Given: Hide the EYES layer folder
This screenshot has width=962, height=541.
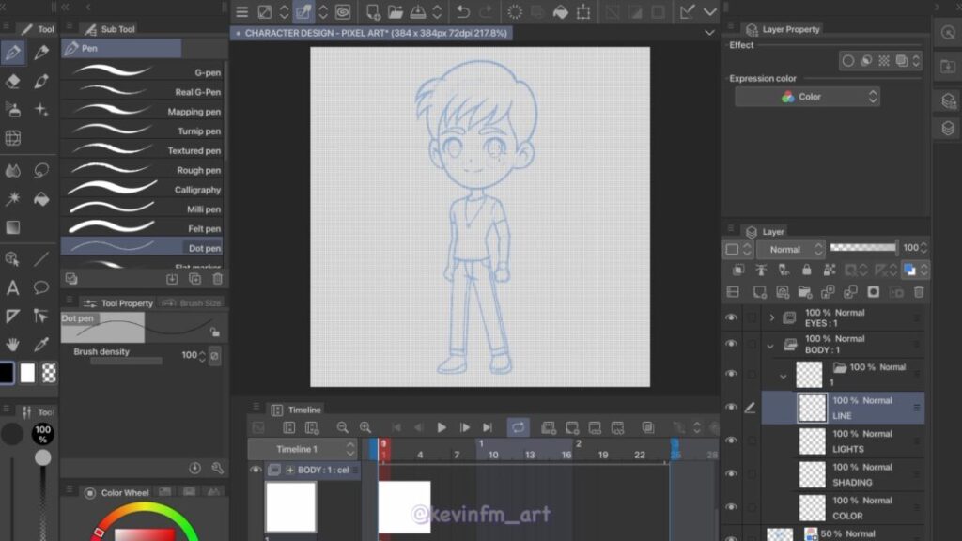Looking at the screenshot, I should (731, 317).
